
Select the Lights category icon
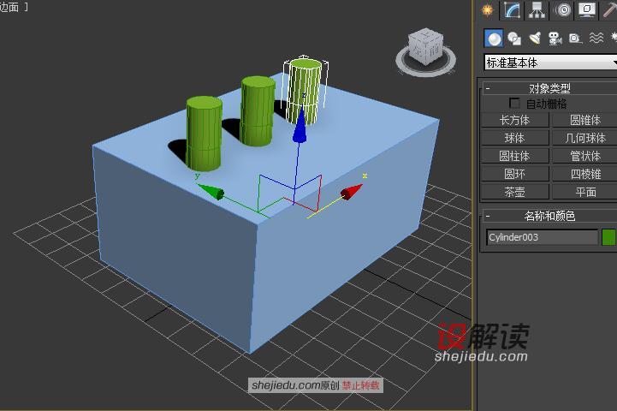(x=535, y=39)
